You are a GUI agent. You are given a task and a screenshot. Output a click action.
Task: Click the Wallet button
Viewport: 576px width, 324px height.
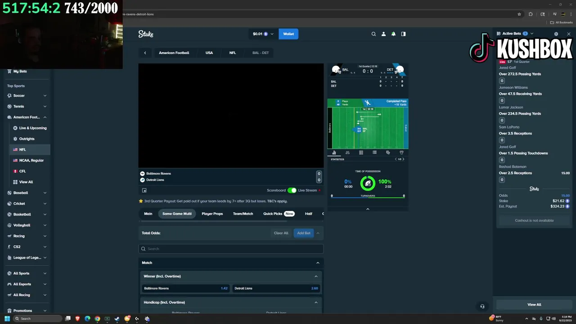coord(288,34)
